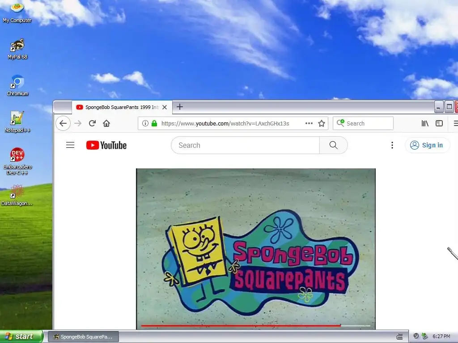Open the Chromium desktop shortcut
Viewport: 458px width, 343px height.
[17, 85]
